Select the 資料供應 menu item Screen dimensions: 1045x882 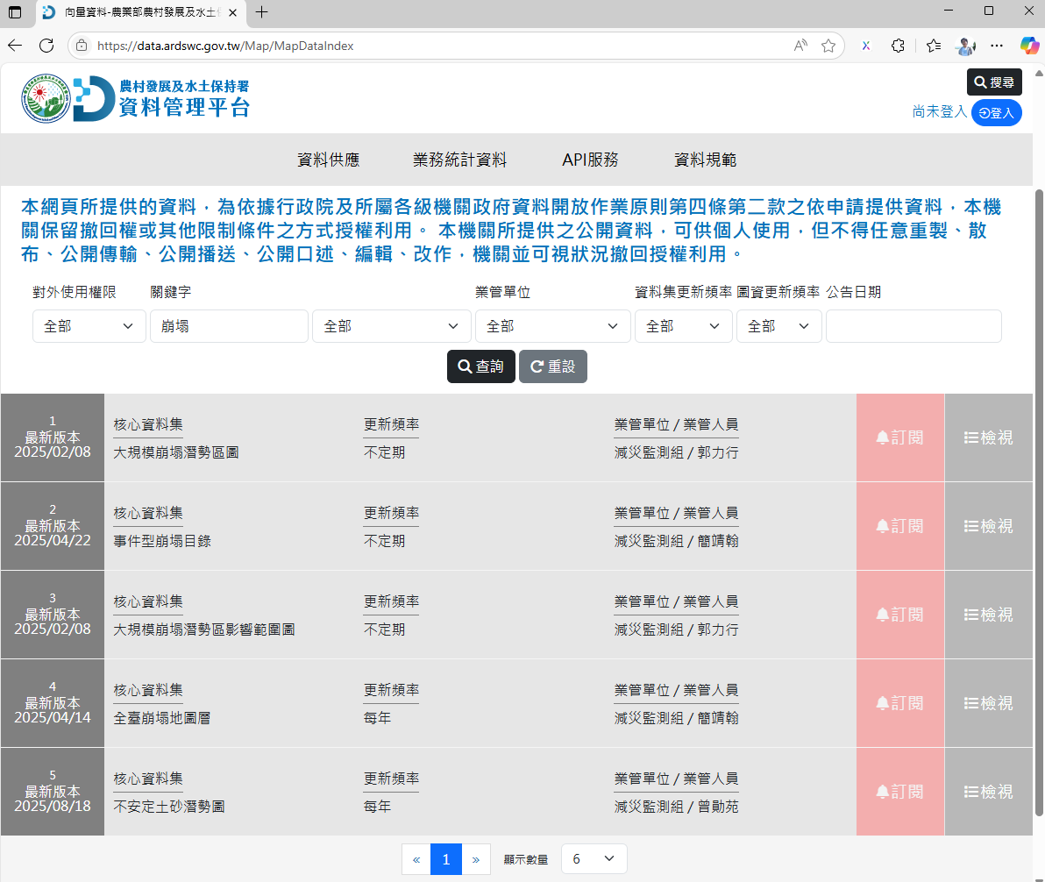tap(328, 160)
